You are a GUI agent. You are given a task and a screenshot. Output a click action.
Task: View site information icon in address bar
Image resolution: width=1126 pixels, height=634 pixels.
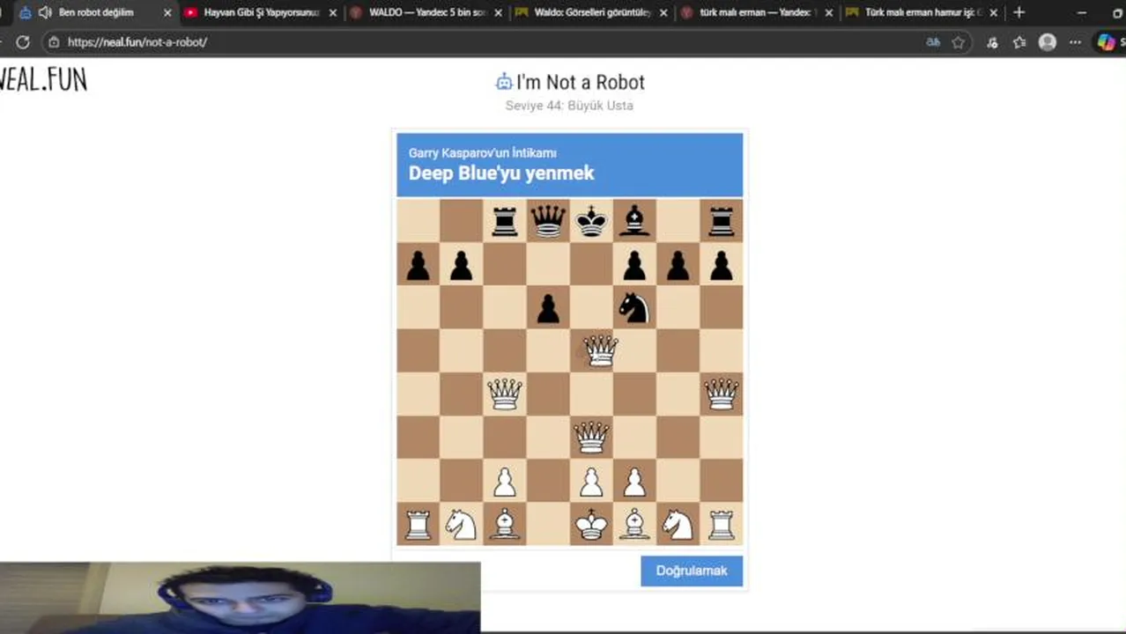click(x=54, y=42)
